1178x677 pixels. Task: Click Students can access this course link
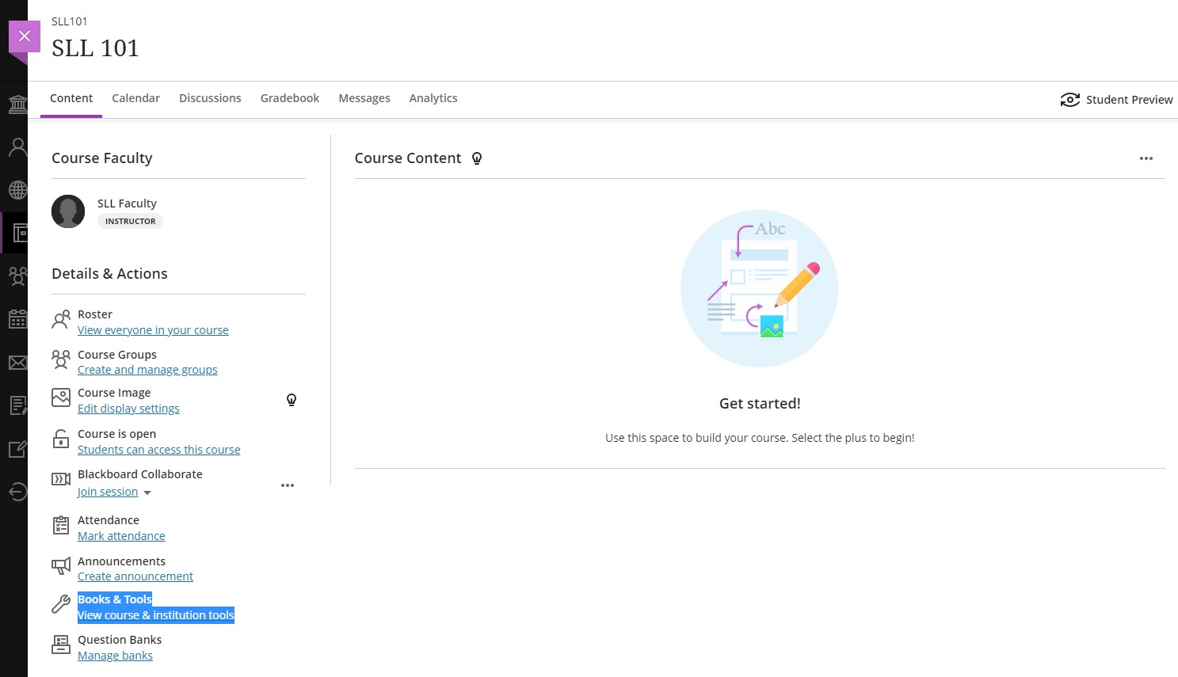(x=158, y=450)
